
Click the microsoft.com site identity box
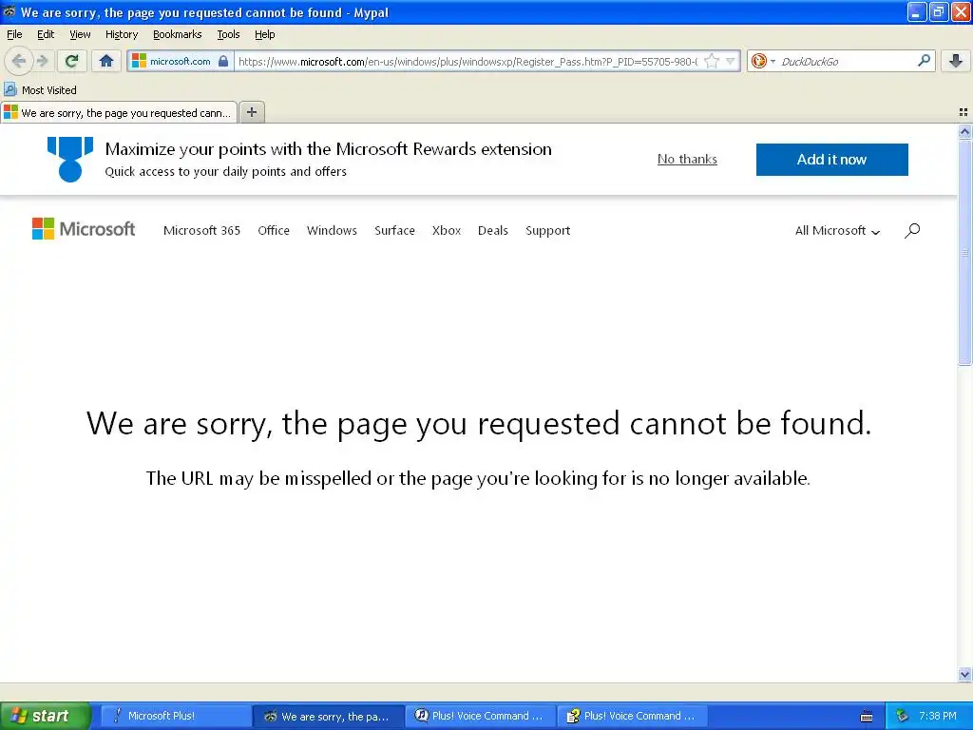(181, 61)
